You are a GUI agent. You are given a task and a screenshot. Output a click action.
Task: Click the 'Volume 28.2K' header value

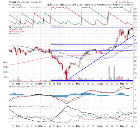(105, 5)
